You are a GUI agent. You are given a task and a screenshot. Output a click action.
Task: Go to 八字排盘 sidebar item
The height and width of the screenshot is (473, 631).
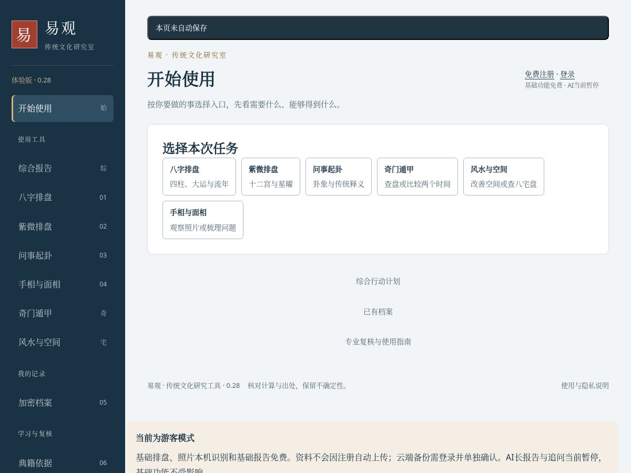point(63,197)
